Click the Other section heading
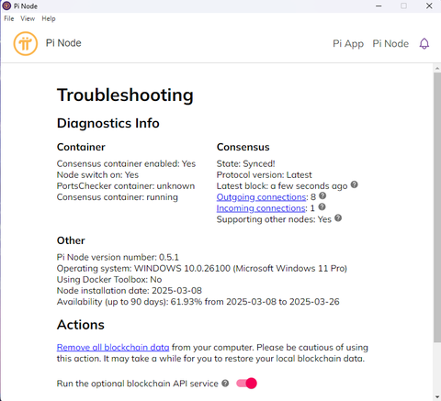 71,240
